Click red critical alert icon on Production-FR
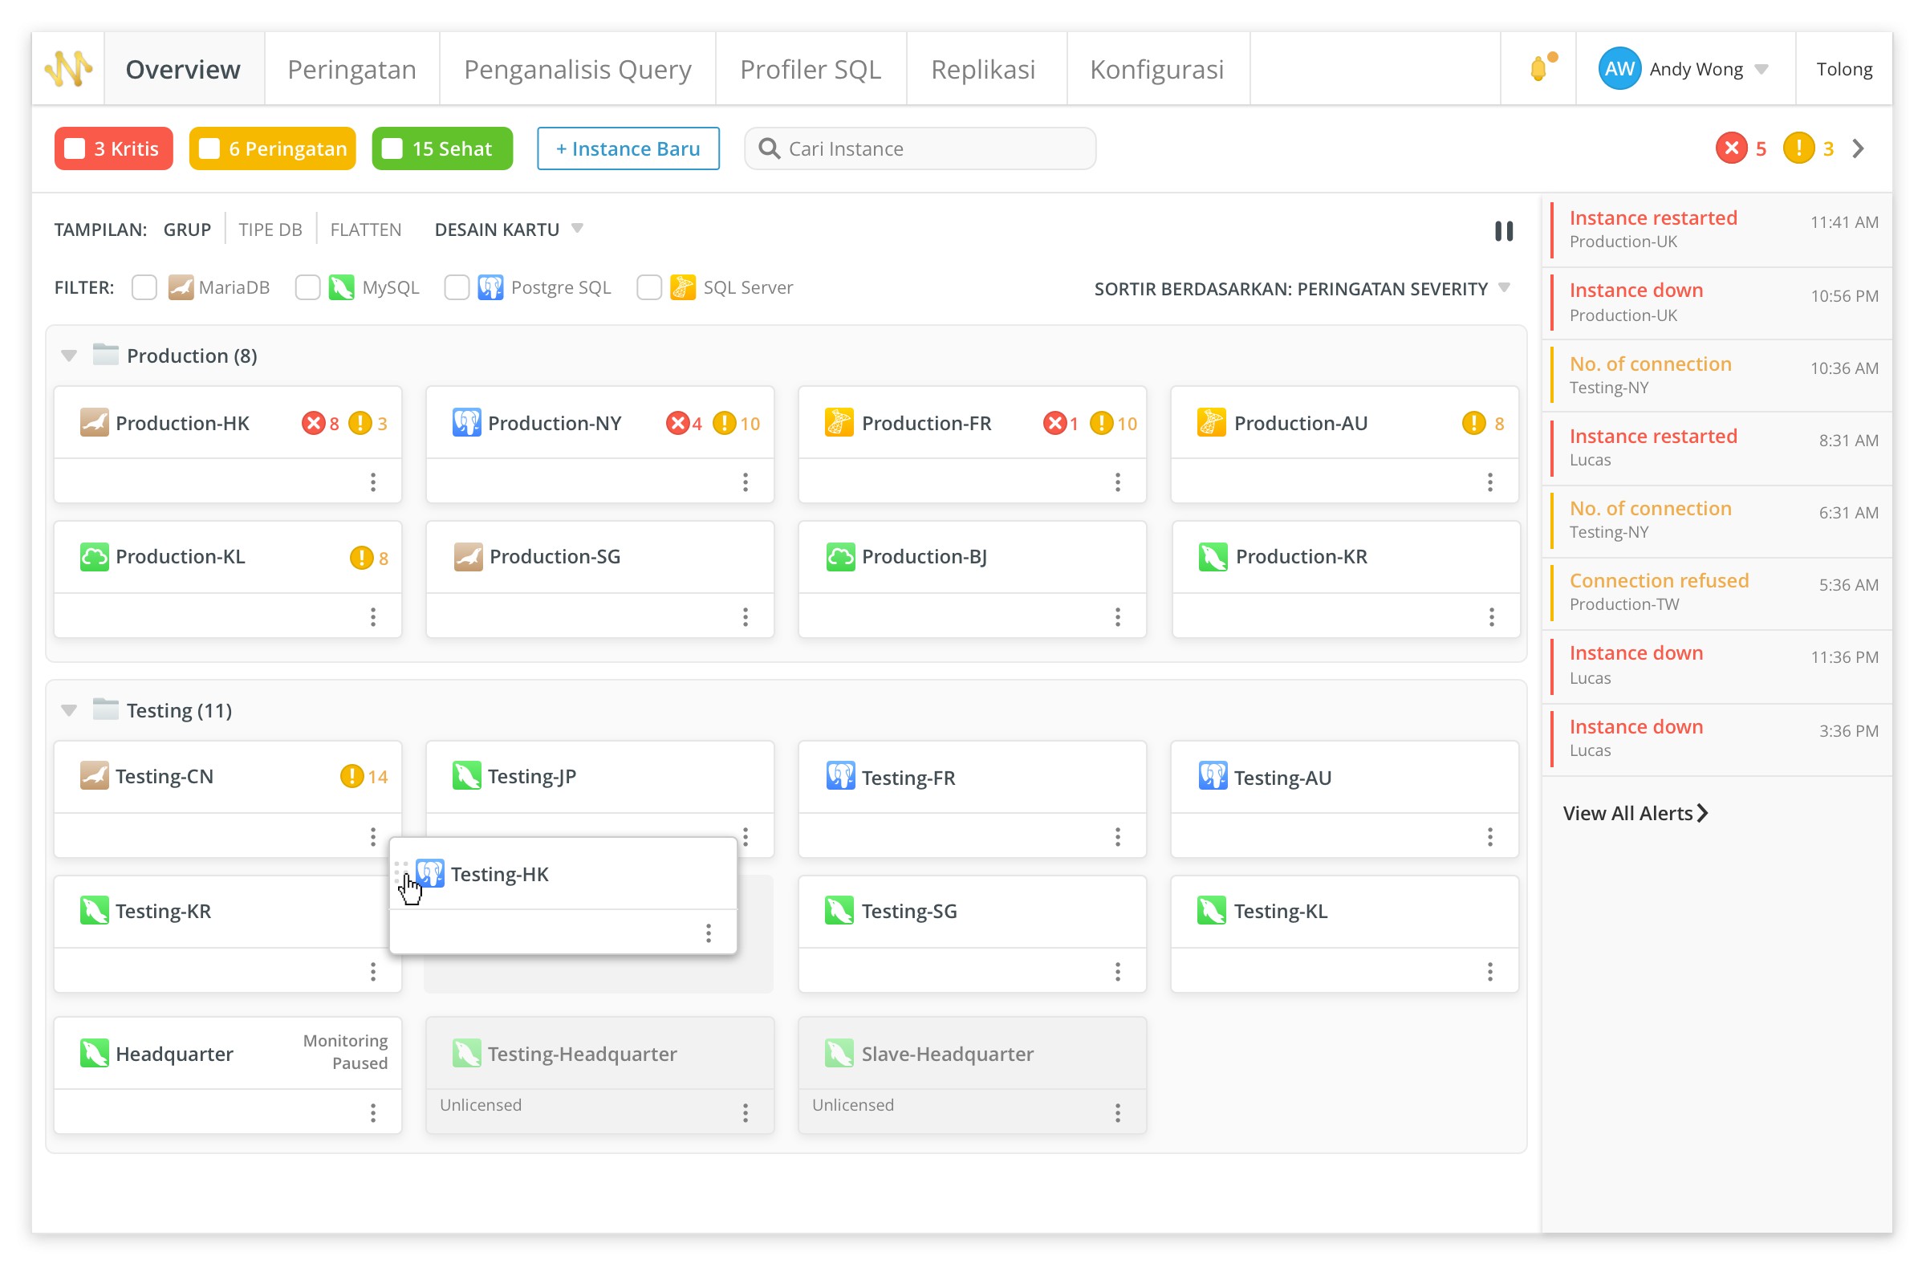1926x1268 pixels. [1054, 423]
